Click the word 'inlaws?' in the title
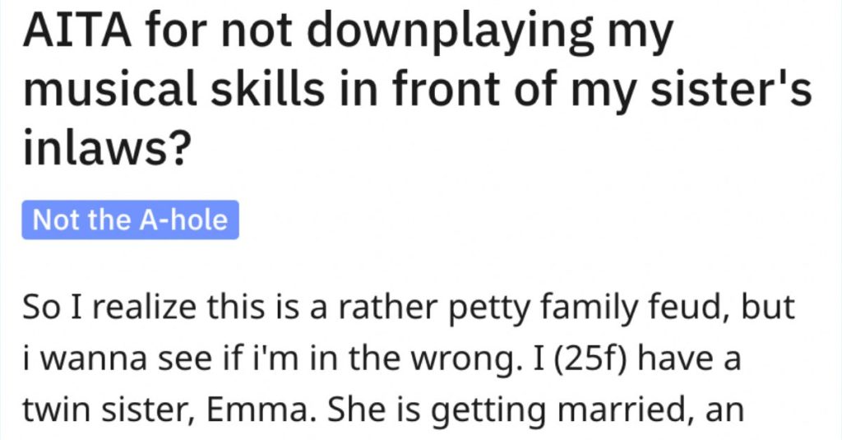Viewport: 842px width, 440px height. point(108,145)
